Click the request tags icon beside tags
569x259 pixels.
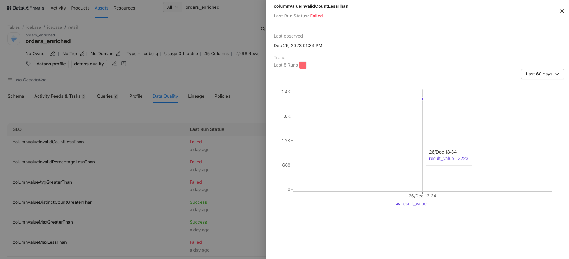[x=124, y=64]
